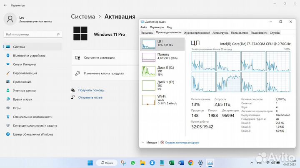This screenshot has height=168, width=300.
Task: Open the Windows Start menu
Action: point(90,163)
